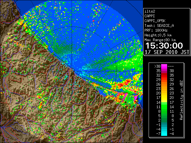Click the '-7' legend label
Image resolution: width=191 pixels, height=143 pixels.
(x=158, y=134)
